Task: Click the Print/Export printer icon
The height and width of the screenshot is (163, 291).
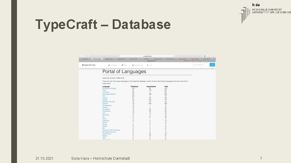Action: [x=133, y=65]
